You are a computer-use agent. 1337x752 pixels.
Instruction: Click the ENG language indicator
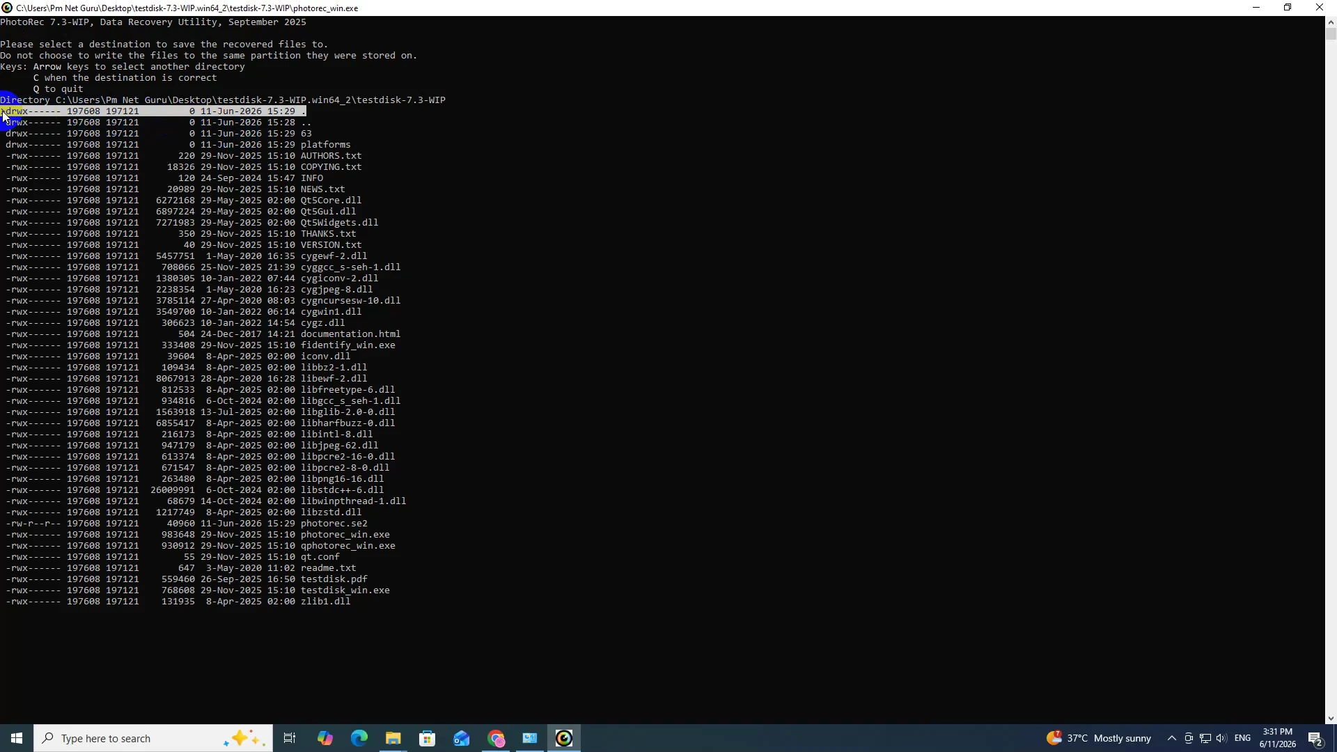pos(1242,738)
